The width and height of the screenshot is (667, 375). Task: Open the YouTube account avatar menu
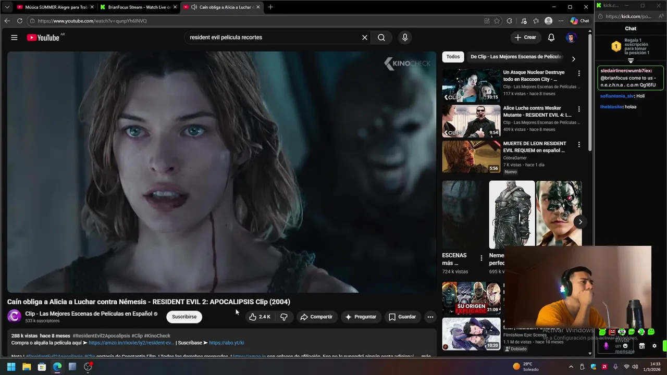click(x=571, y=37)
